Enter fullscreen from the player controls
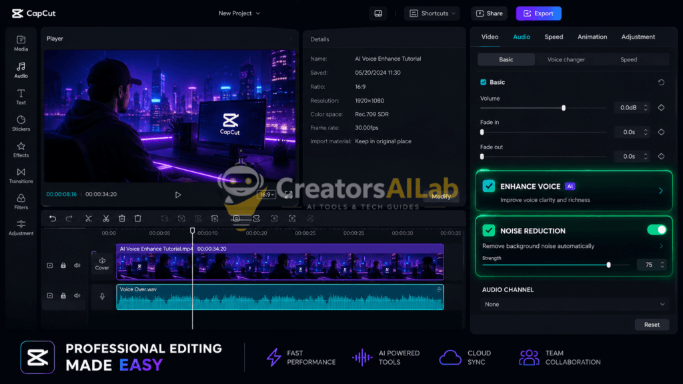683x384 pixels. (x=288, y=195)
